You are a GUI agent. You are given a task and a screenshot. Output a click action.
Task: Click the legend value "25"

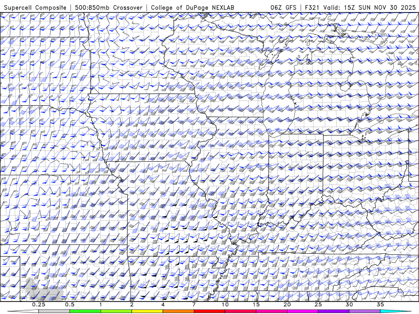click(x=318, y=305)
